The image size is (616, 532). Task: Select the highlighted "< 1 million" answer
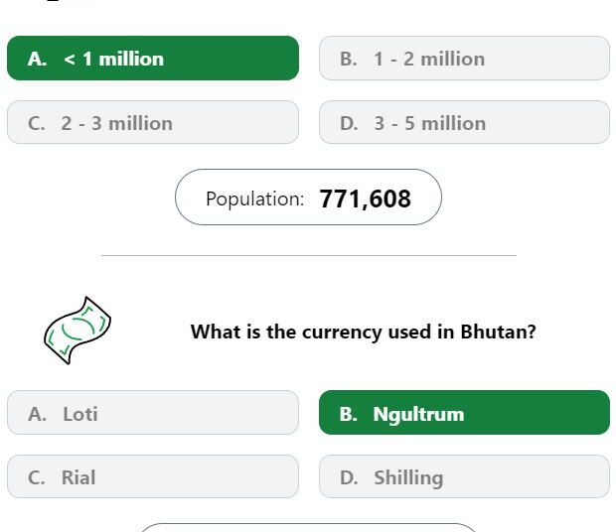coord(153,59)
